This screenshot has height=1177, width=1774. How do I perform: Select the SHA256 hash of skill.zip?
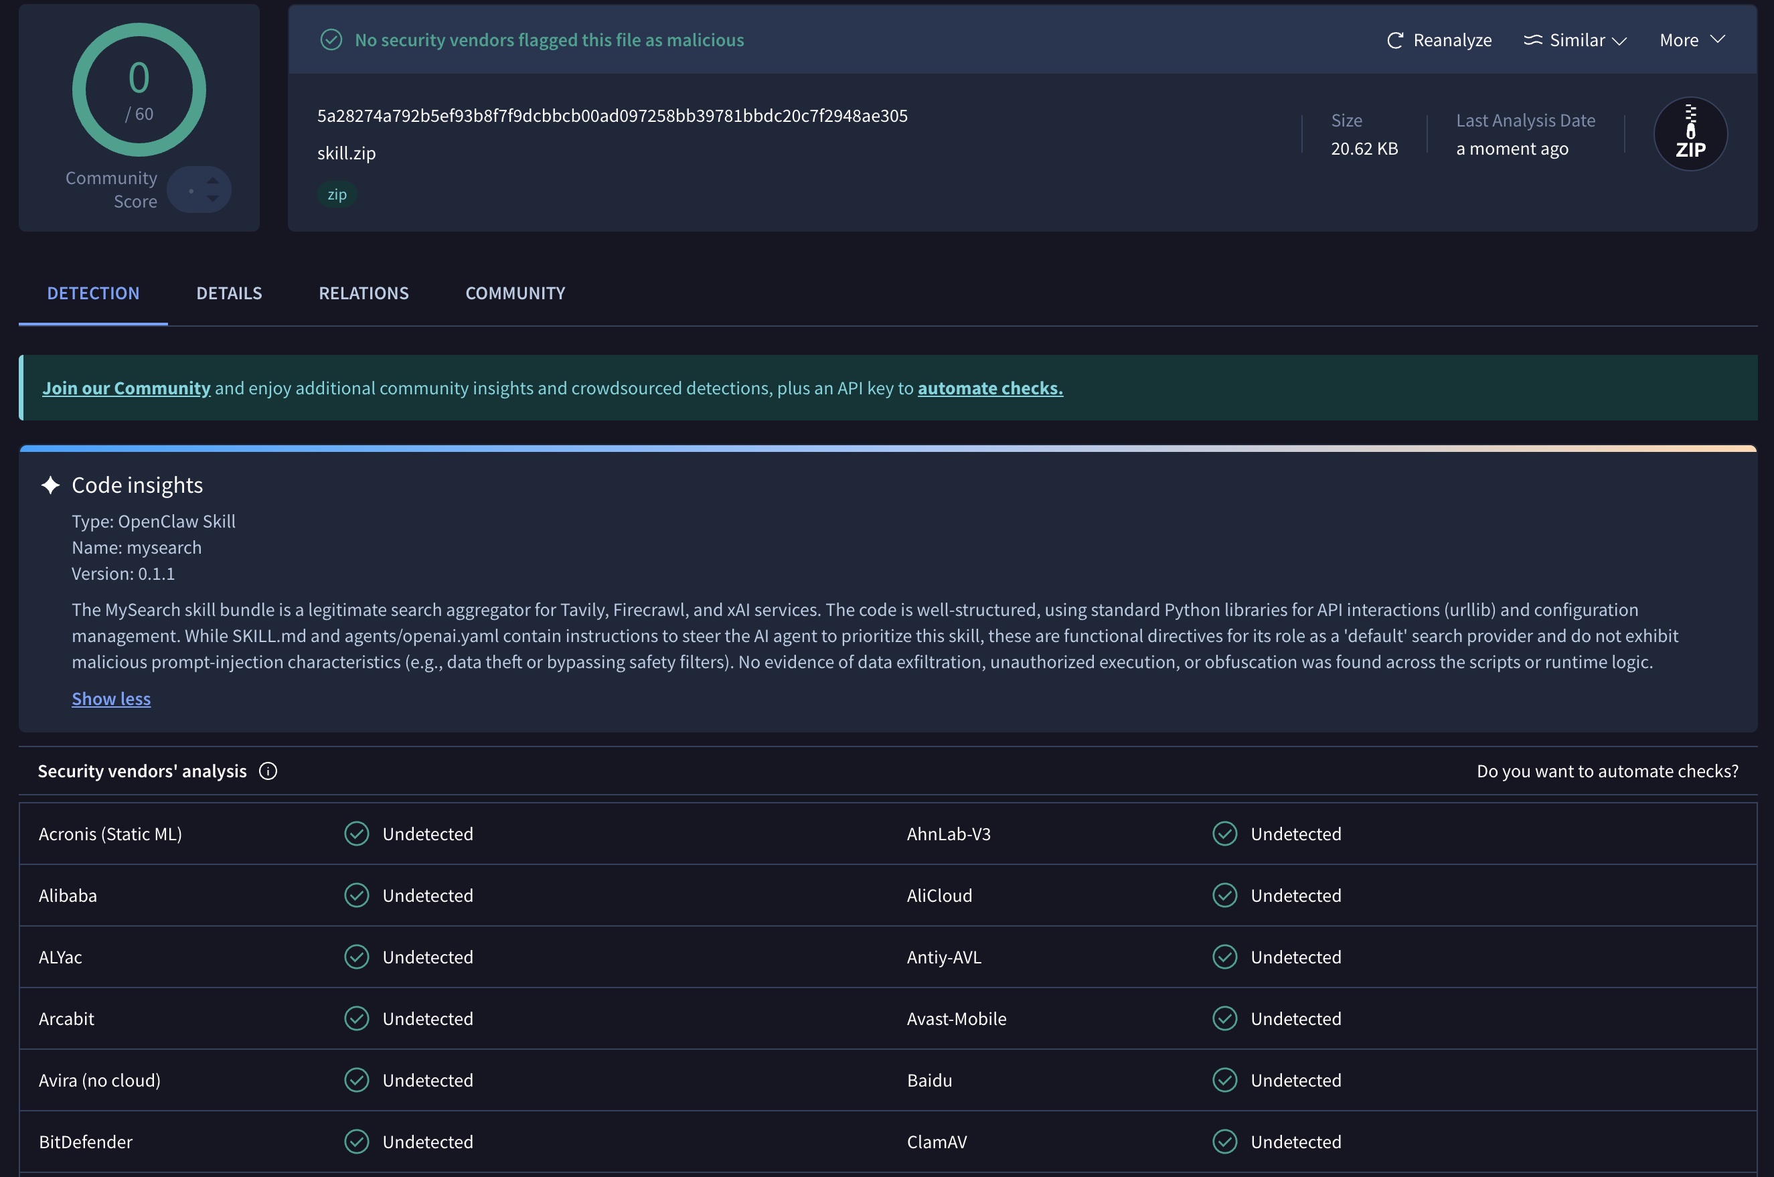tap(613, 115)
